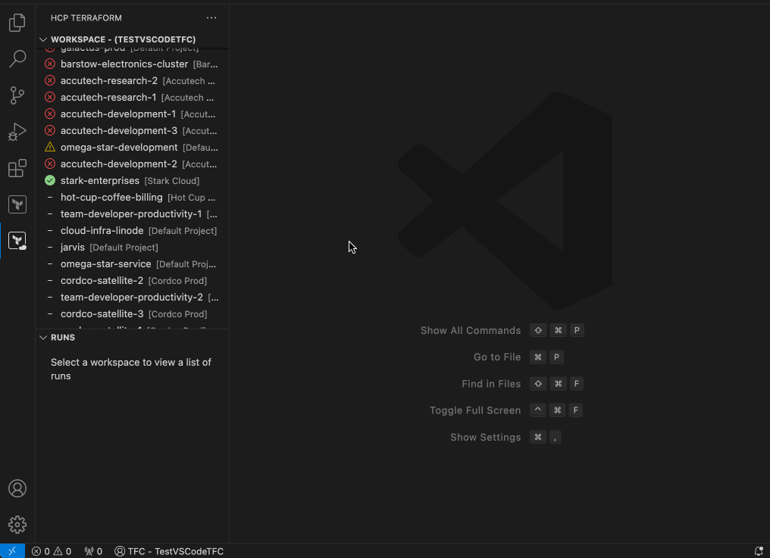Click the errored status icon for accutech-research-2
Image resolution: width=770 pixels, height=558 pixels.
tap(49, 80)
